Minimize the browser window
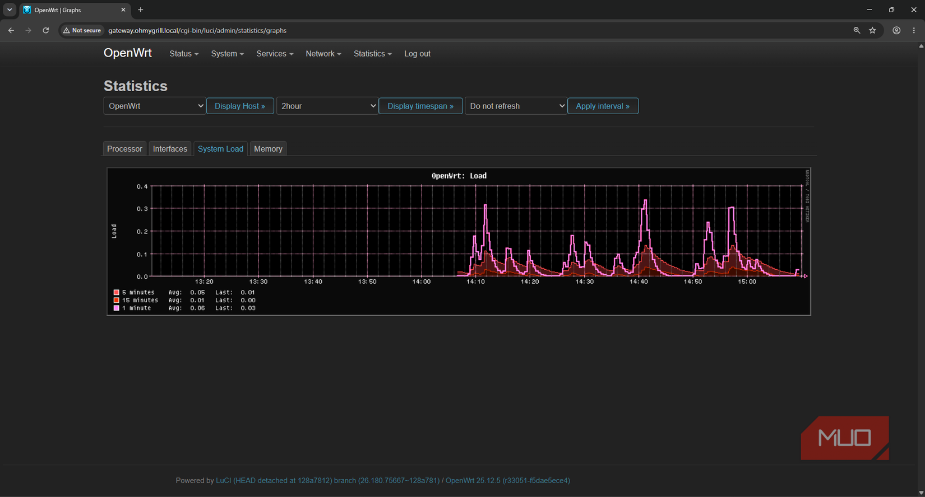The width and height of the screenshot is (925, 497). tap(869, 10)
